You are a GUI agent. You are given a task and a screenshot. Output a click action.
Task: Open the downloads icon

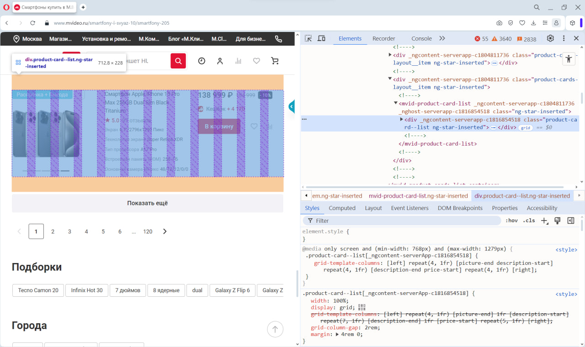[x=533, y=23]
